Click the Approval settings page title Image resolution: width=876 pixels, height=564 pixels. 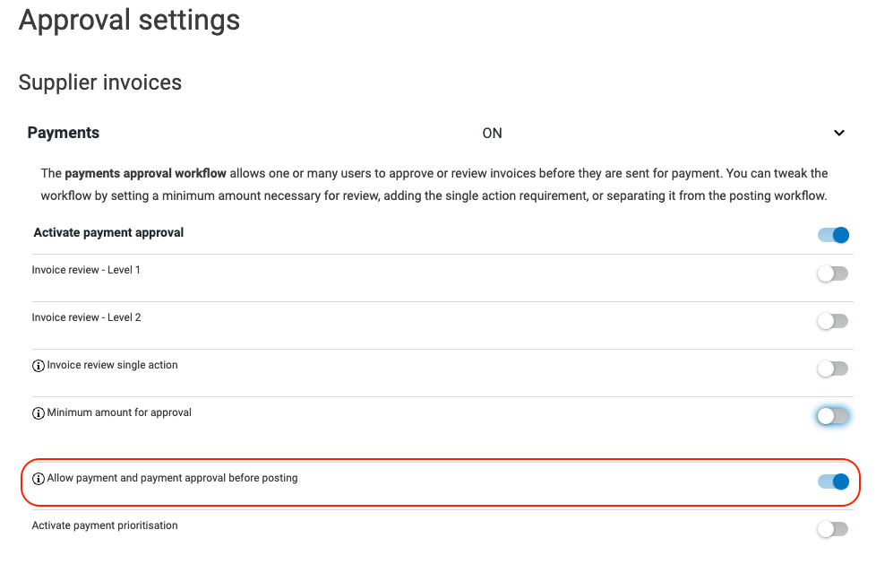(129, 20)
